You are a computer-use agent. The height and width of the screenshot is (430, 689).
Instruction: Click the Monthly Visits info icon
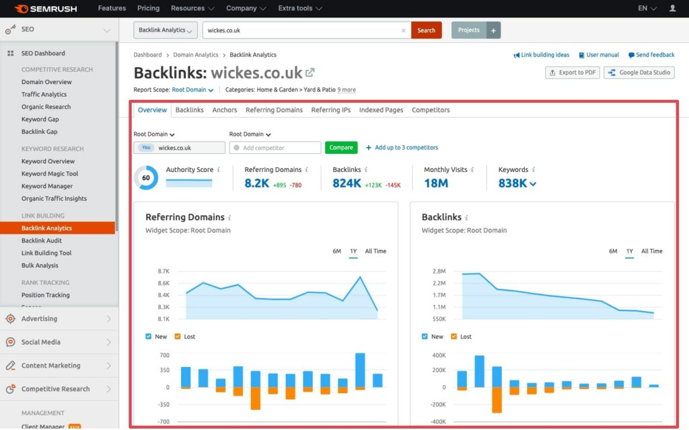[472, 169]
